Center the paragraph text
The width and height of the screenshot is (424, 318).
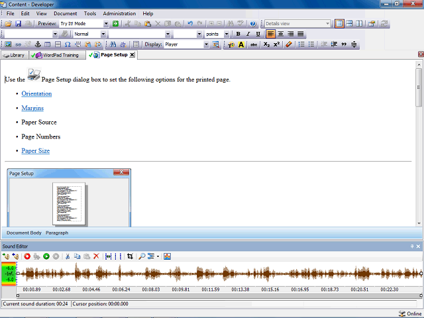point(281,34)
